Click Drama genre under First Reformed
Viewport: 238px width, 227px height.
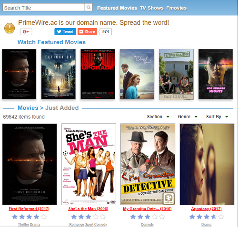pyautogui.click(x=35, y=225)
